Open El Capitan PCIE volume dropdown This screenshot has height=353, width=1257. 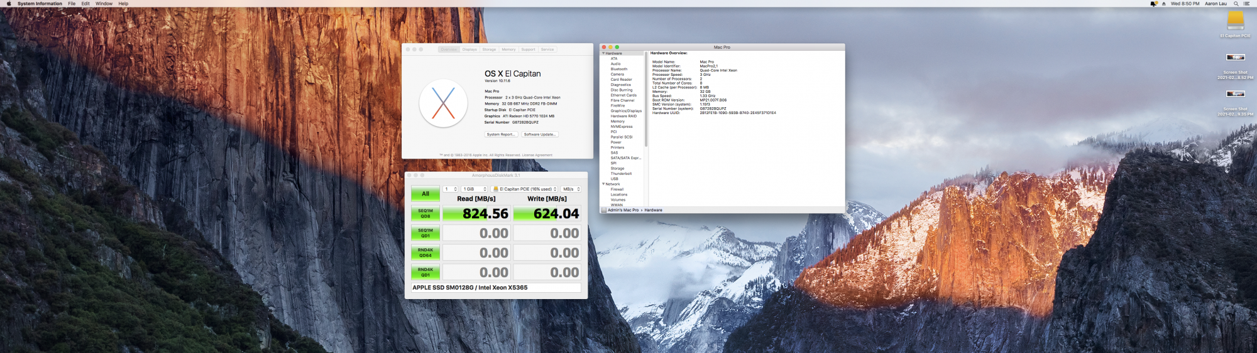524,189
